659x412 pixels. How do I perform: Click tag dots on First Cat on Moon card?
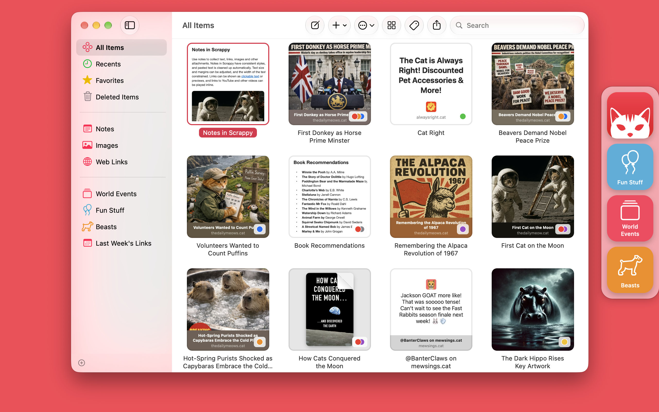[x=563, y=229]
